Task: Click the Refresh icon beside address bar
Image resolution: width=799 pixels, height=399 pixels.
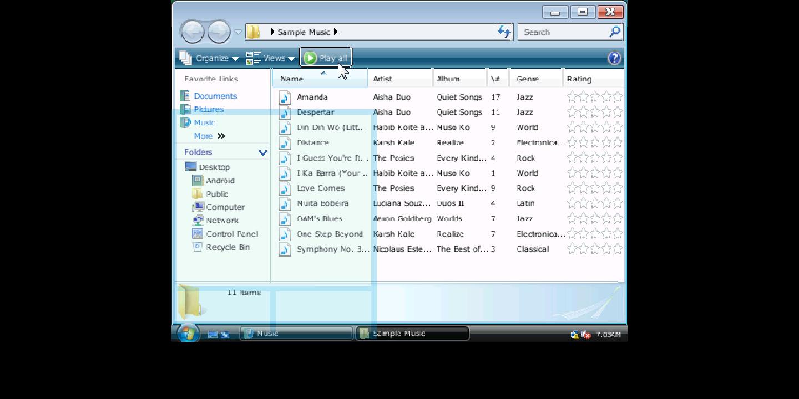Action: (x=504, y=32)
